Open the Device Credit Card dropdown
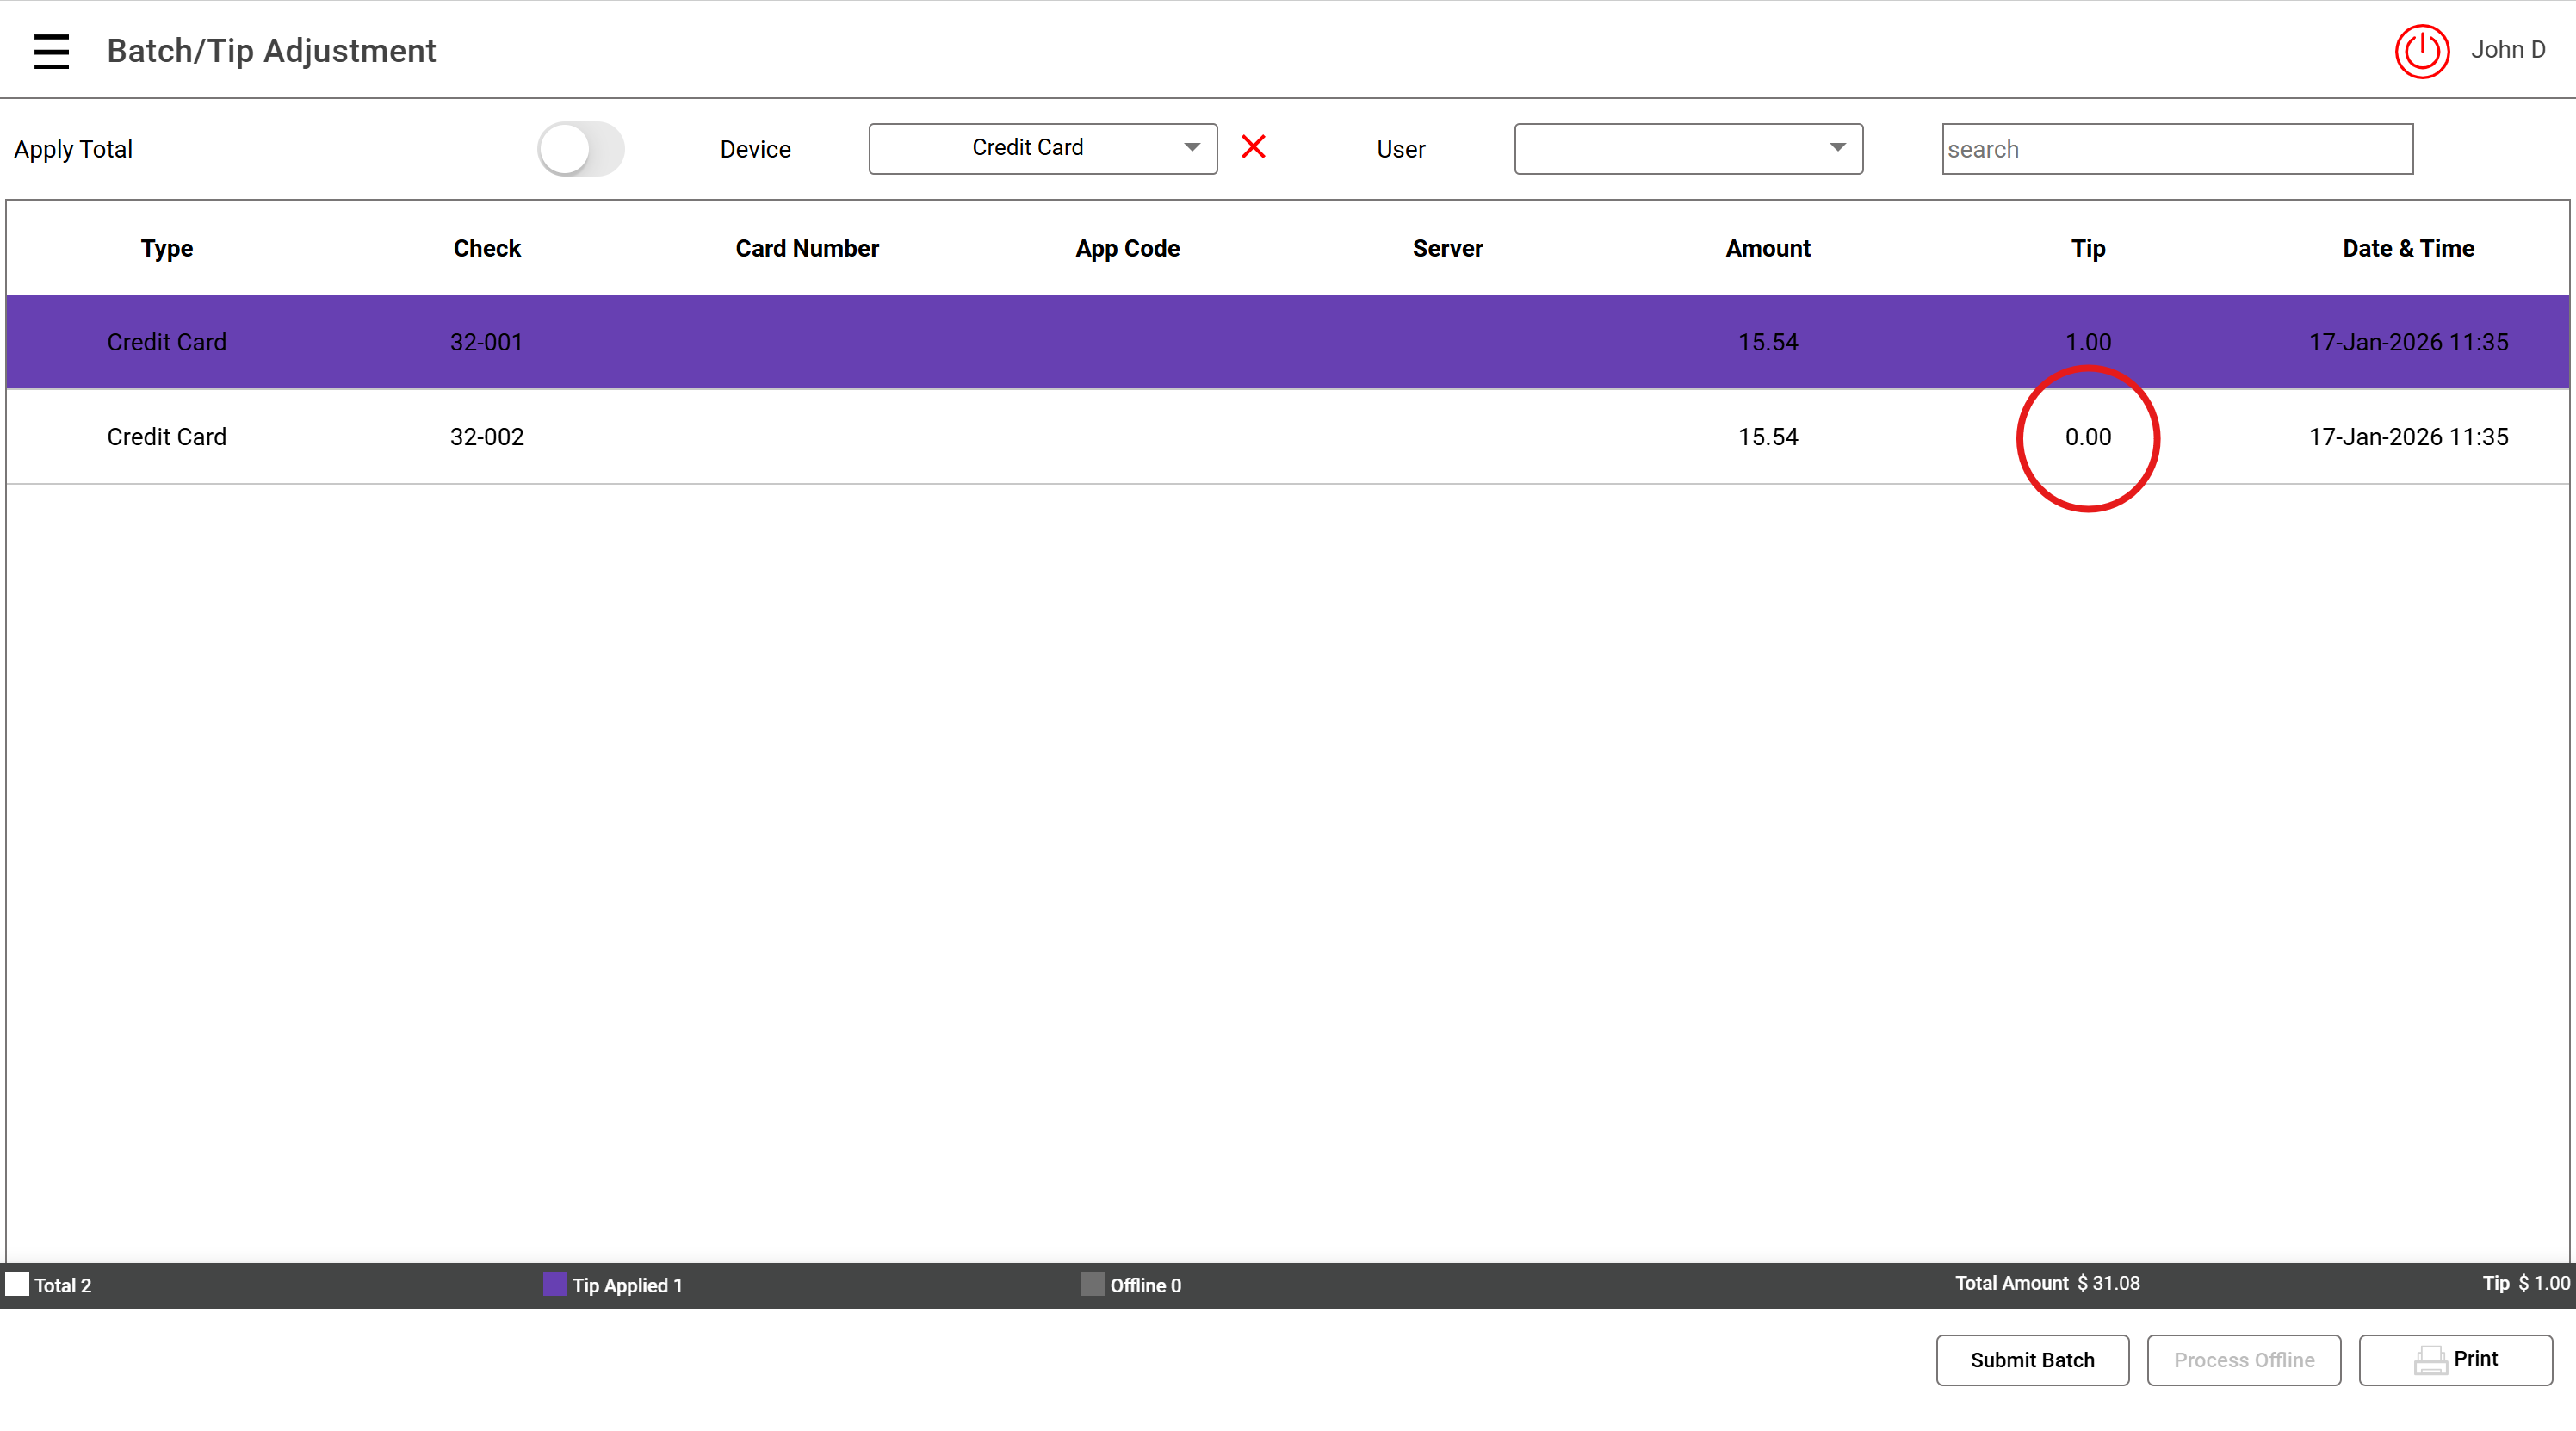 [x=1028, y=148]
